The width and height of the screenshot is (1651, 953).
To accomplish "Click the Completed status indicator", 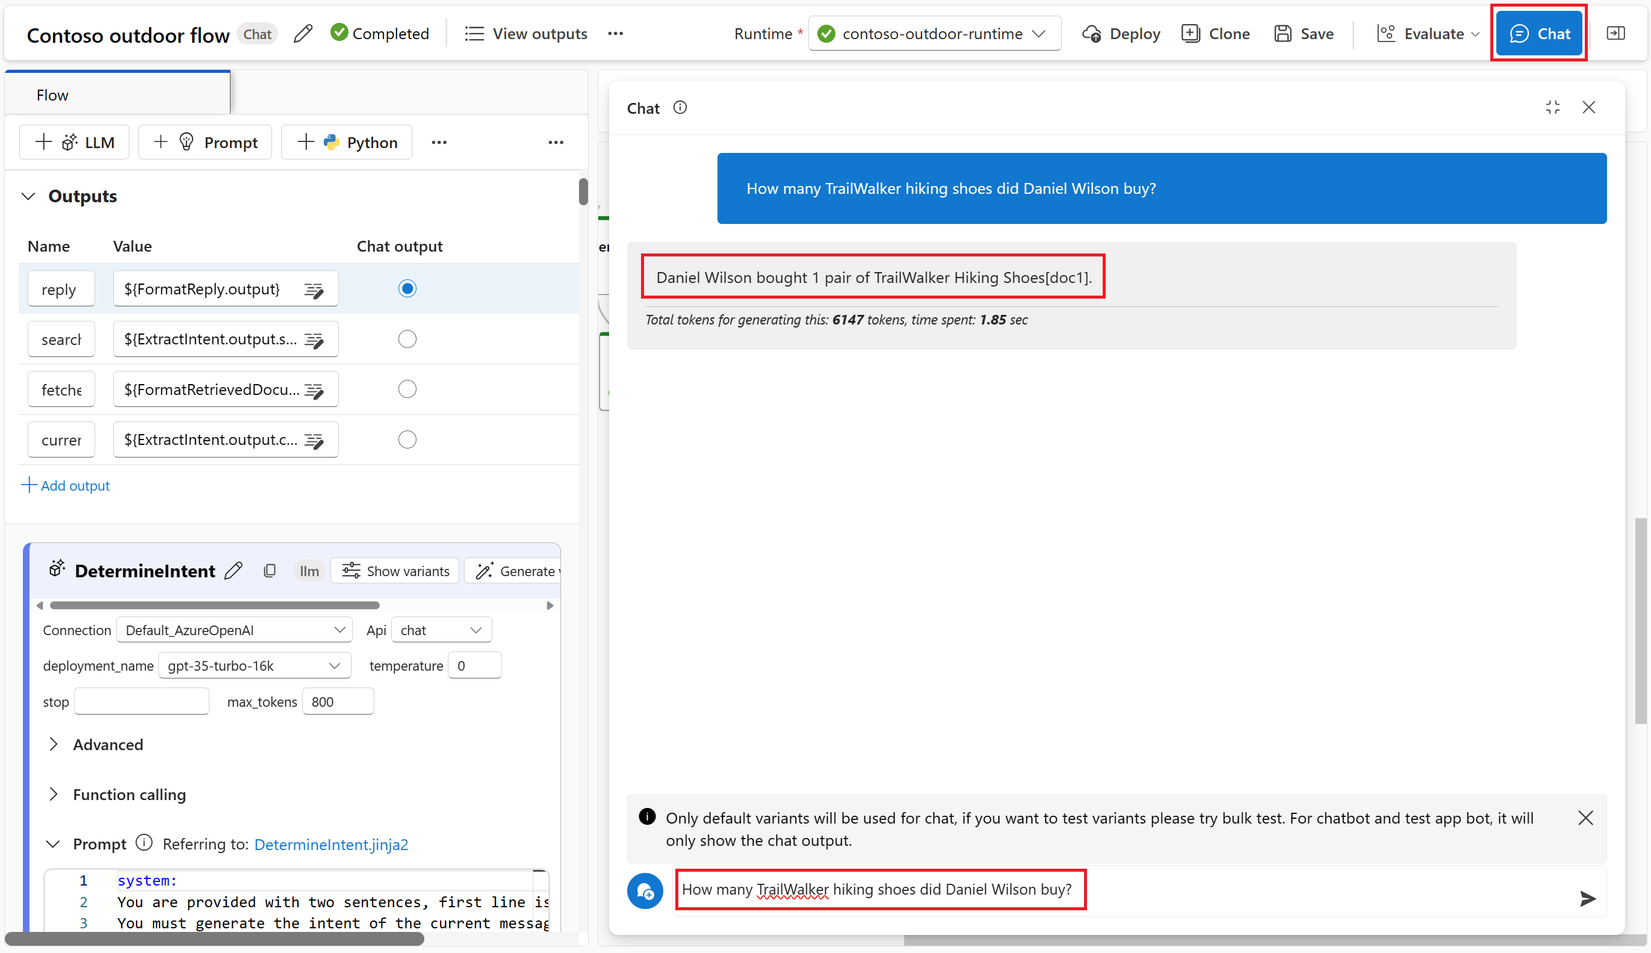I will [x=380, y=33].
